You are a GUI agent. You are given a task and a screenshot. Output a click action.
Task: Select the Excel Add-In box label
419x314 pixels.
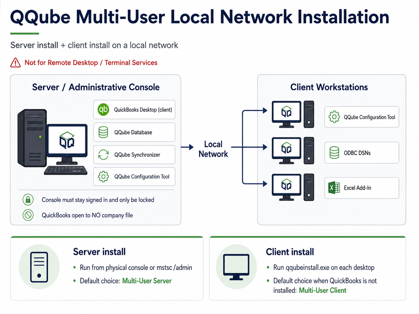[x=357, y=188]
